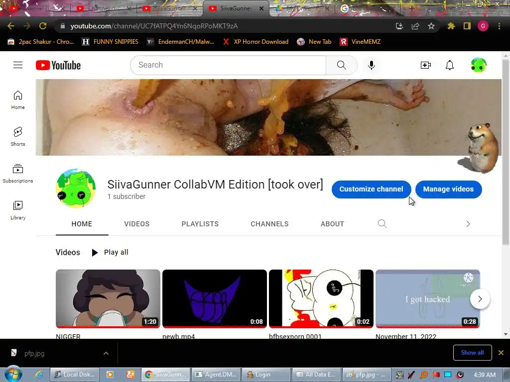The width and height of the screenshot is (510, 382).
Task: Click the taskbar clock 4:39 AM
Action: [485, 375]
